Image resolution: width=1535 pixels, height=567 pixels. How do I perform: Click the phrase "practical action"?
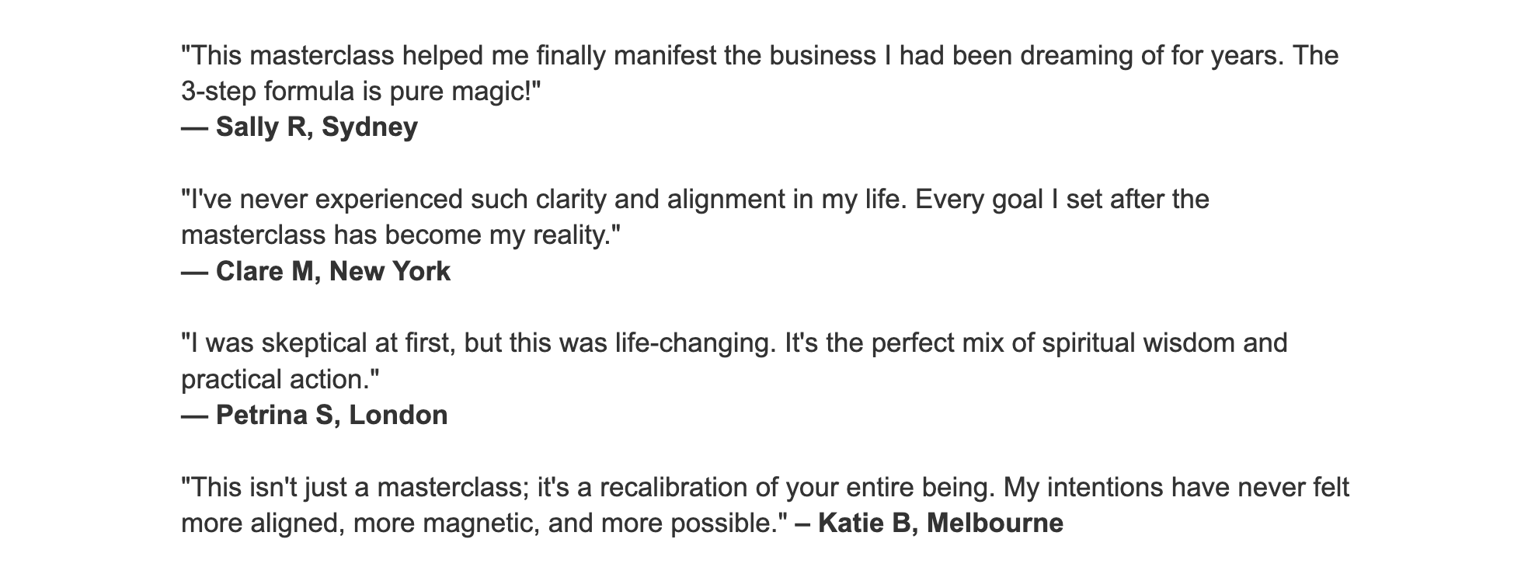click(274, 379)
